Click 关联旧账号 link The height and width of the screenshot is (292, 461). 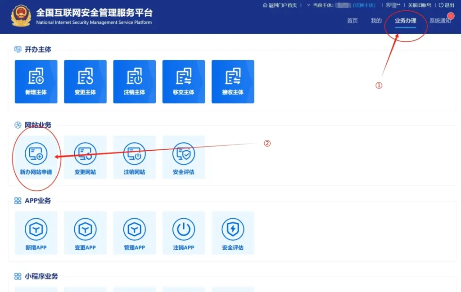[420, 5]
